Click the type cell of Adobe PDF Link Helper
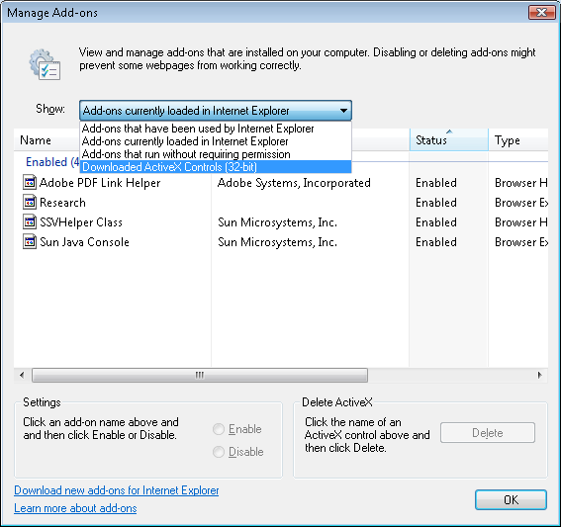Screen dimensions: 561x527 click(520, 183)
